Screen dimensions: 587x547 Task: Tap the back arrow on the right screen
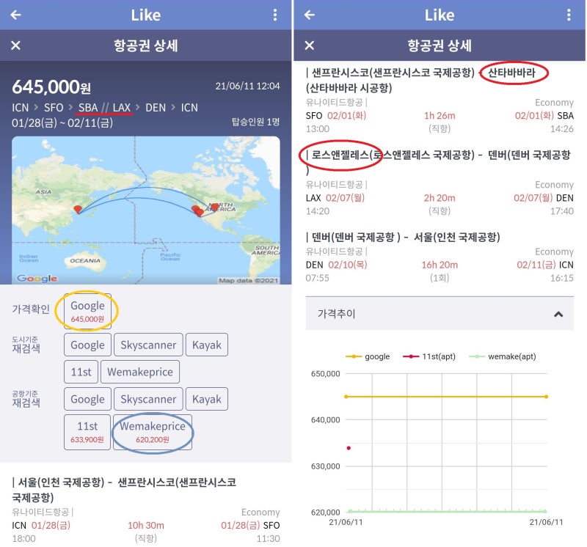(310, 15)
